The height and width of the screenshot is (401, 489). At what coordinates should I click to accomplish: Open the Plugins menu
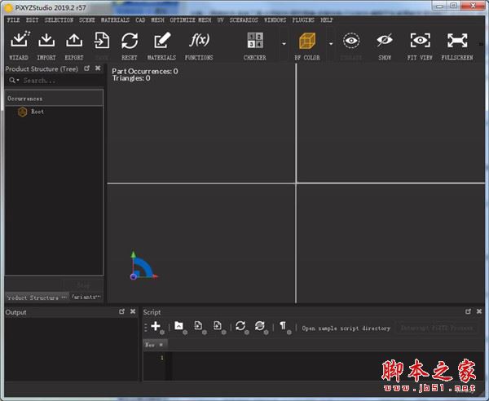303,20
